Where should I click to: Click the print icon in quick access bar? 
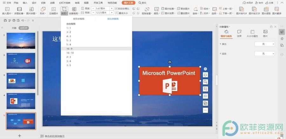coord(14,21)
